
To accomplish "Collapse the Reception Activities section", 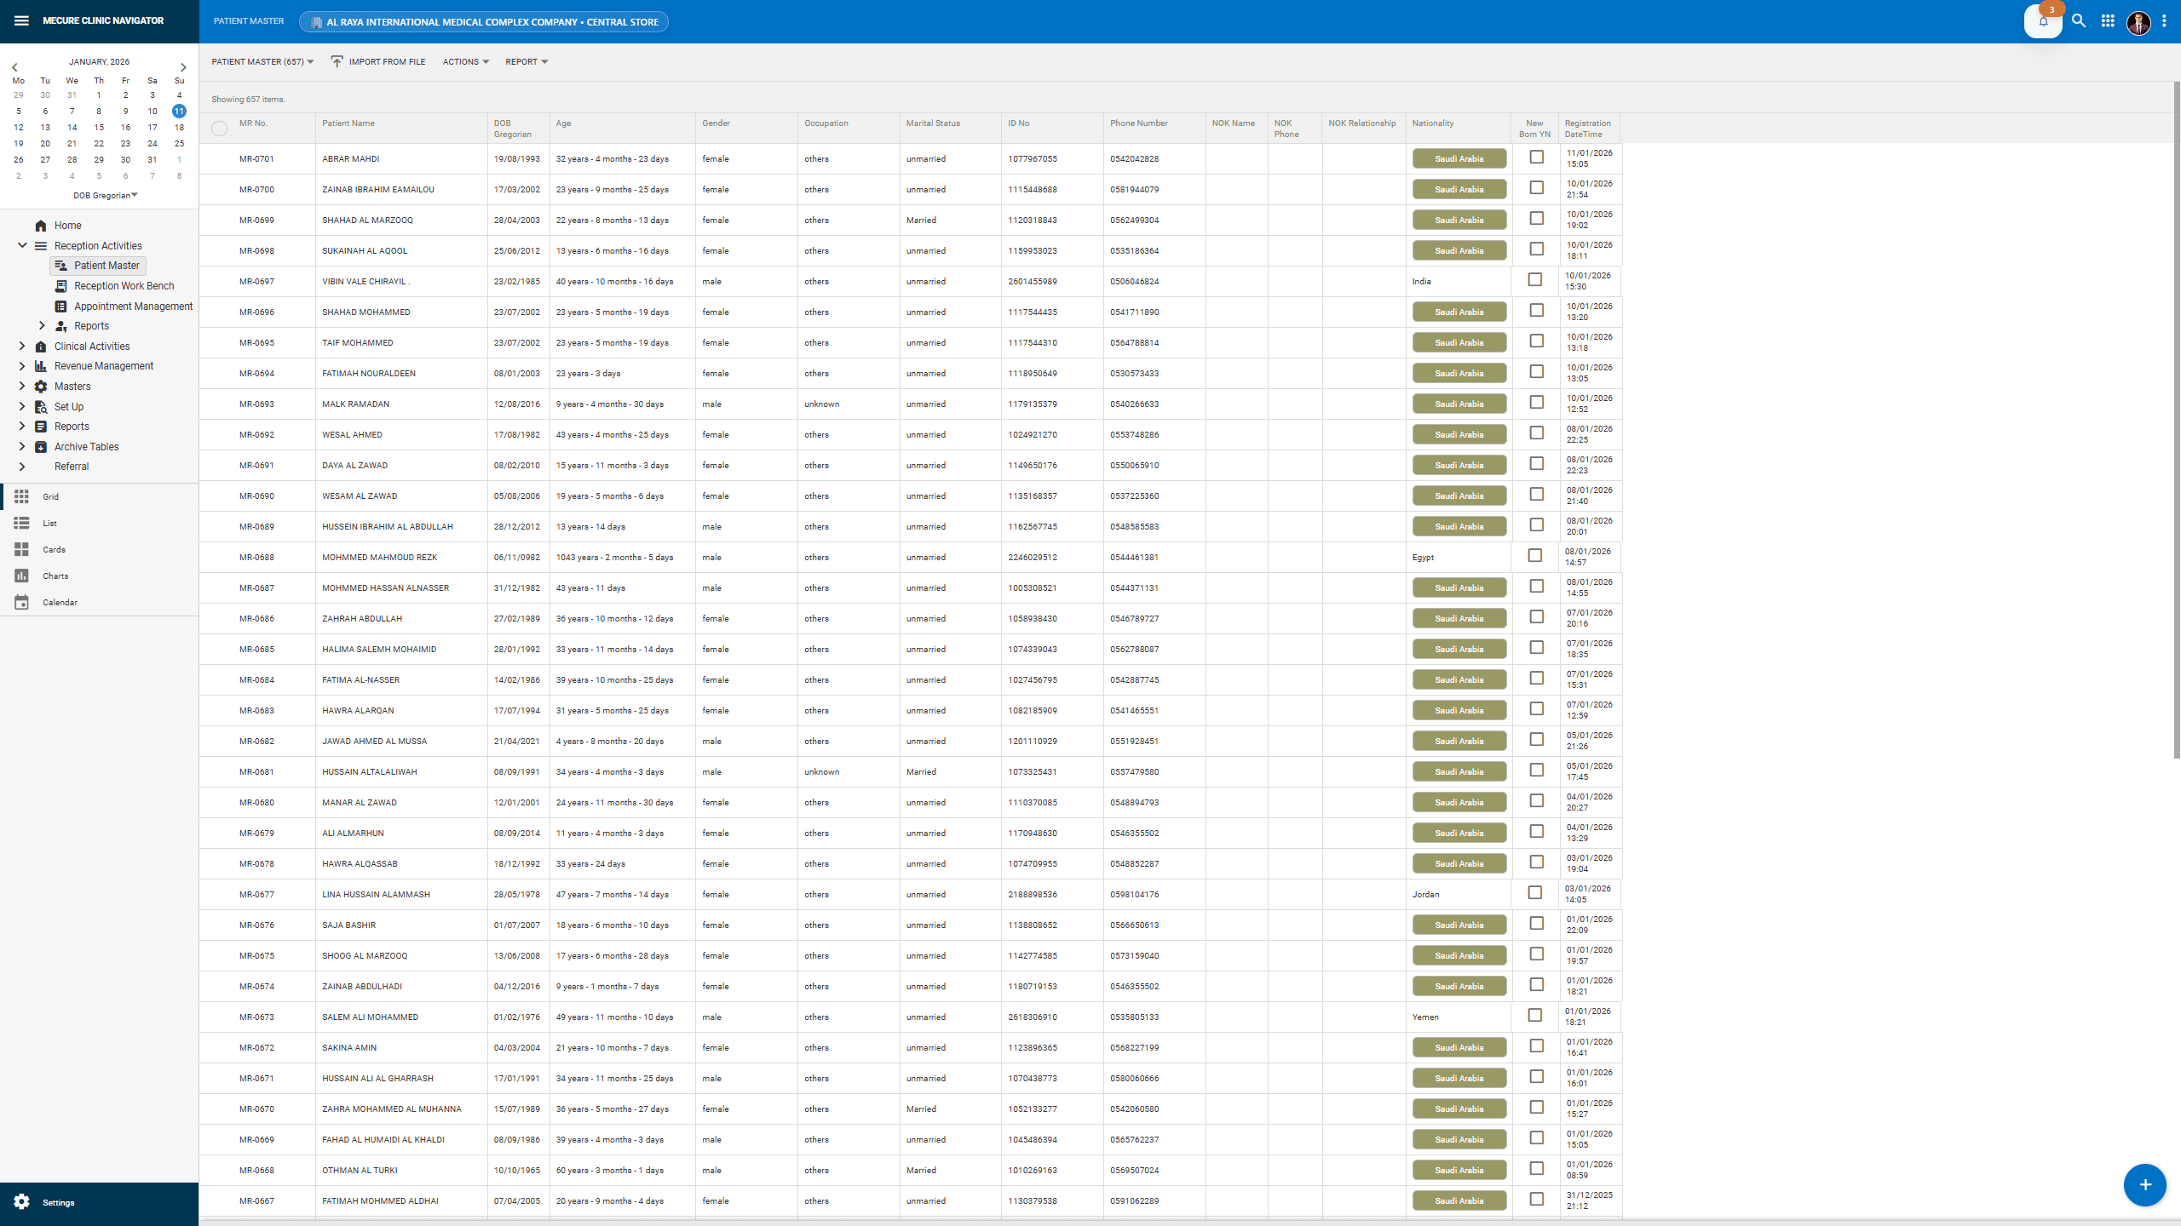I will [22, 245].
